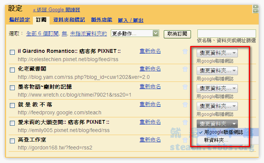Image resolution: width=264 pixels, height=163 pixels.
Task: Focus the filter by name search field
Action: tap(227, 34)
